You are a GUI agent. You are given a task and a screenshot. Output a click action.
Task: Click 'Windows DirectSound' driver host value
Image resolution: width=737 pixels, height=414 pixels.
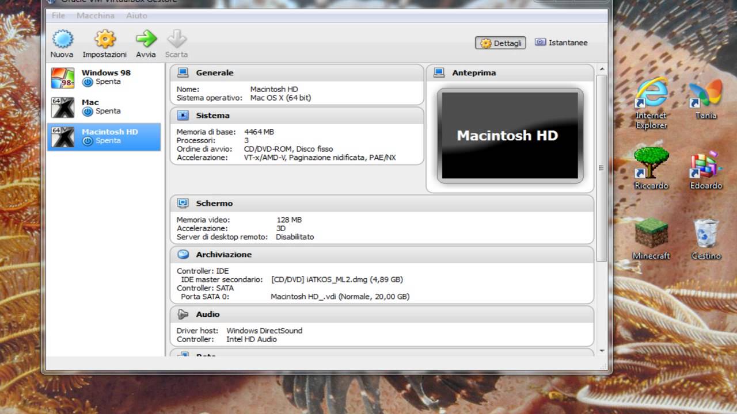(x=264, y=331)
